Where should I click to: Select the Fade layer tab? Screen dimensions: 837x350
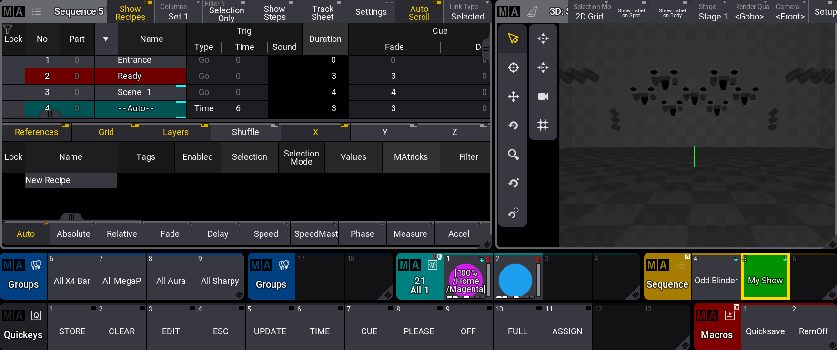point(170,234)
